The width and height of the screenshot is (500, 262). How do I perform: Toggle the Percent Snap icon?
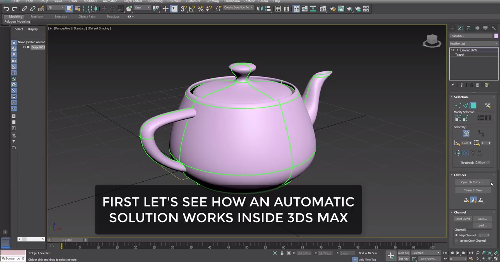coord(200,9)
